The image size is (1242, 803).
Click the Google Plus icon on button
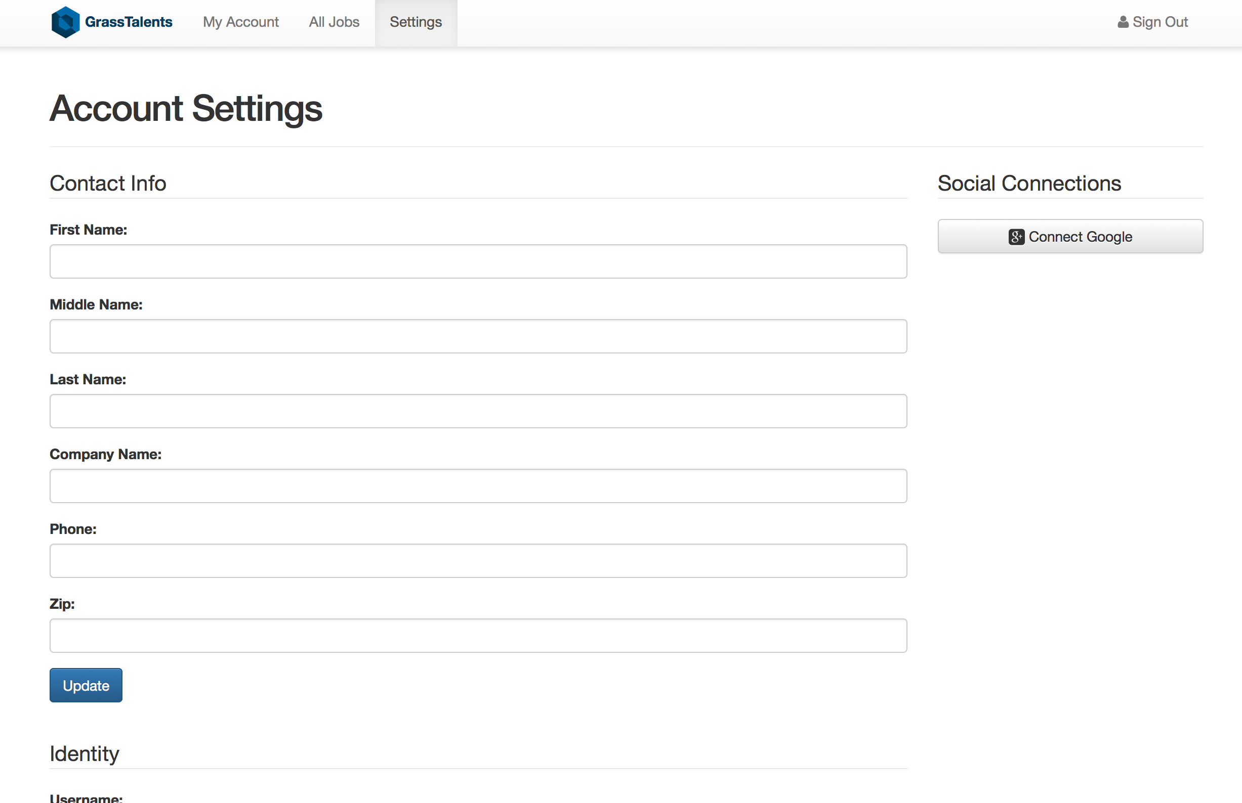1016,237
